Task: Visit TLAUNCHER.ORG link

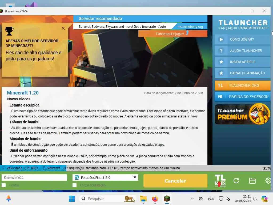Action: tap(243, 85)
